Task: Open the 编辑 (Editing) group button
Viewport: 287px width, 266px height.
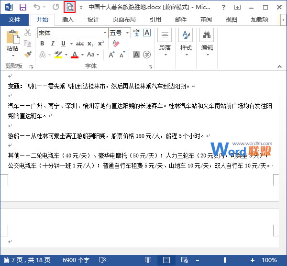Action: coord(207,42)
